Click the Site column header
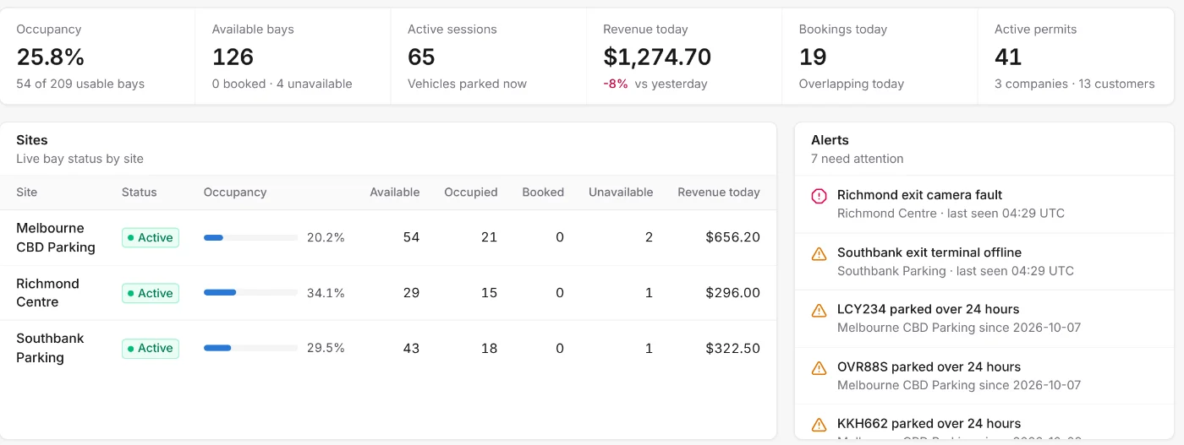This screenshot has width=1184, height=445. (x=27, y=193)
